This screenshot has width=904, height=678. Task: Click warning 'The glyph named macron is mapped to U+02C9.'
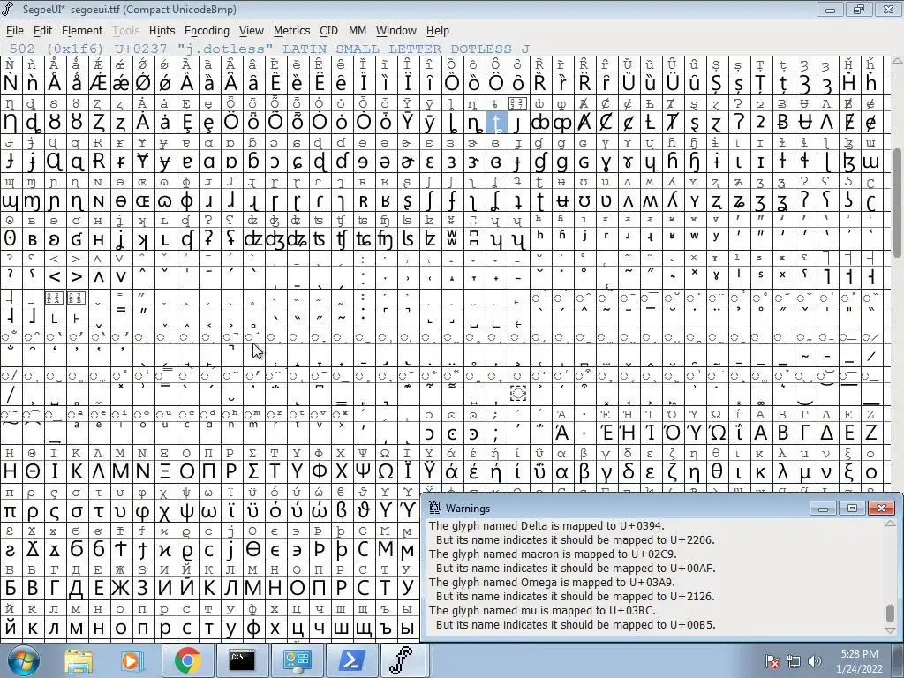(x=553, y=554)
